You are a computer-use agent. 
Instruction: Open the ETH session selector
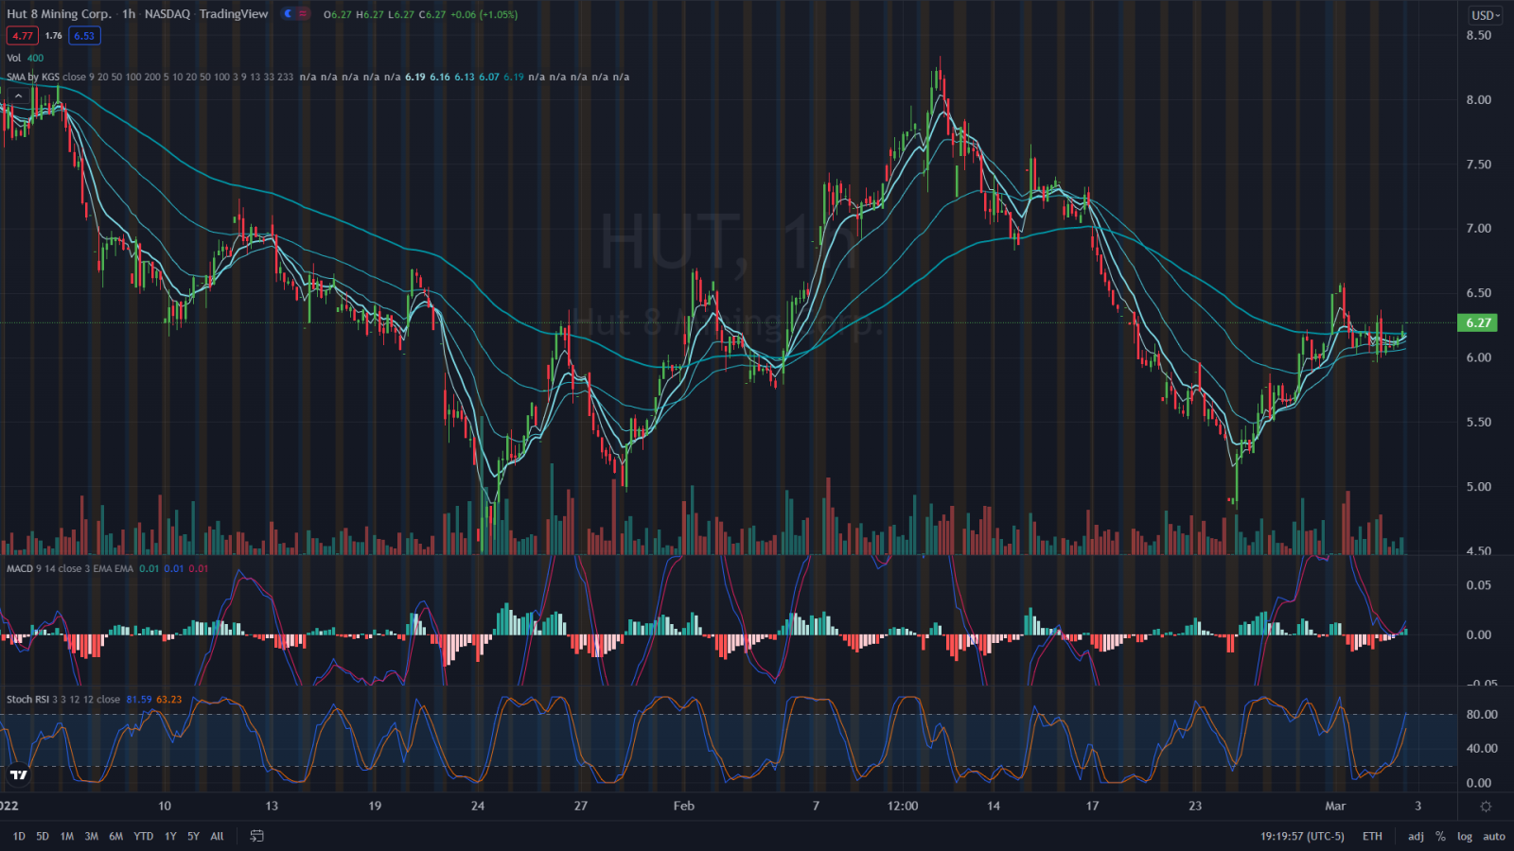click(1372, 836)
